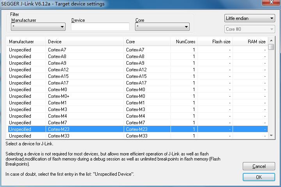Open the Little endian dropdown
The image size is (281, 187).
[x=250, y=18]
